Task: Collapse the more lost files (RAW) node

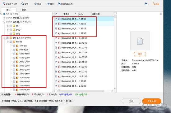Action: pos(4,38)
